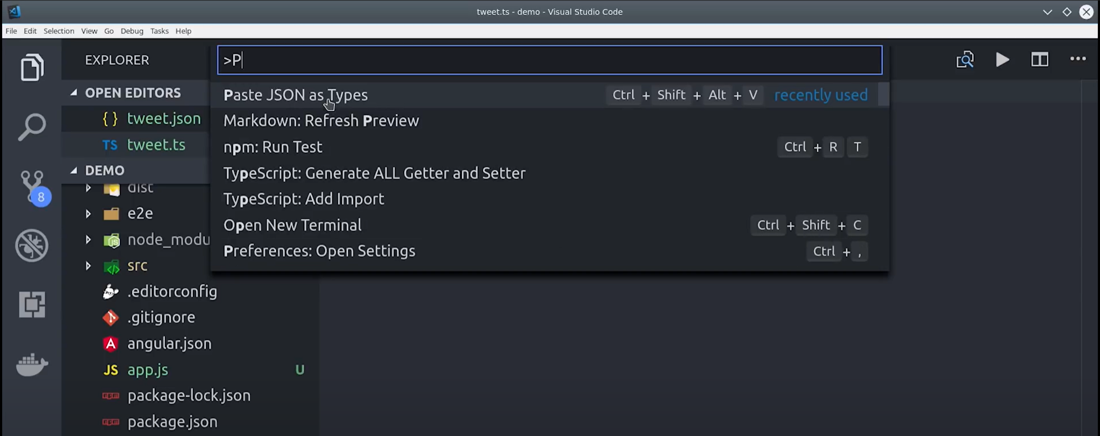Open the .gitignore file
The image size is (1100, 436).
pyautogui.click(x=161, y=317)
